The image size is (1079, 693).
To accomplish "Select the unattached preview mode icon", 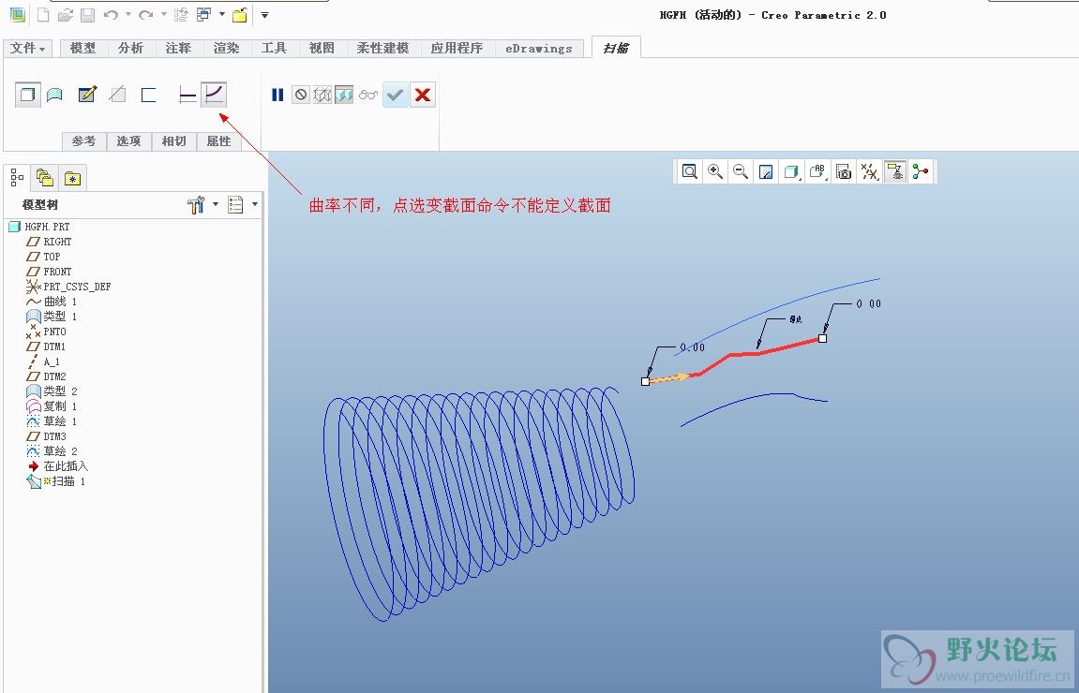I will tap(322, 95).
